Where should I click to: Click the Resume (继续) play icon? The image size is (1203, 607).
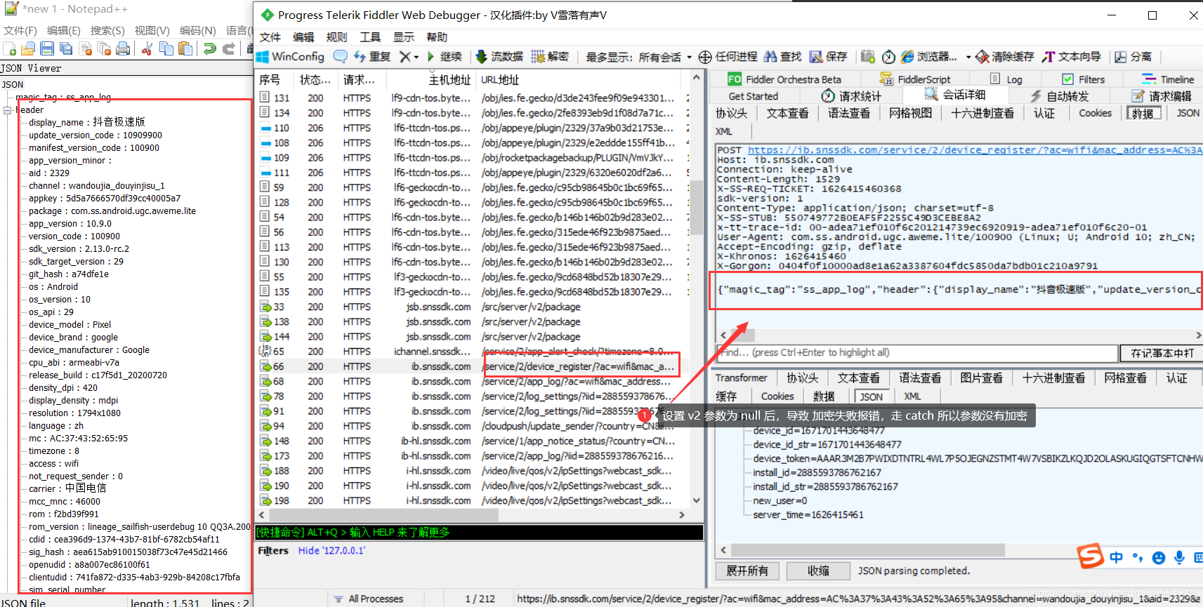pyautogui.click(x=445, y=57)
